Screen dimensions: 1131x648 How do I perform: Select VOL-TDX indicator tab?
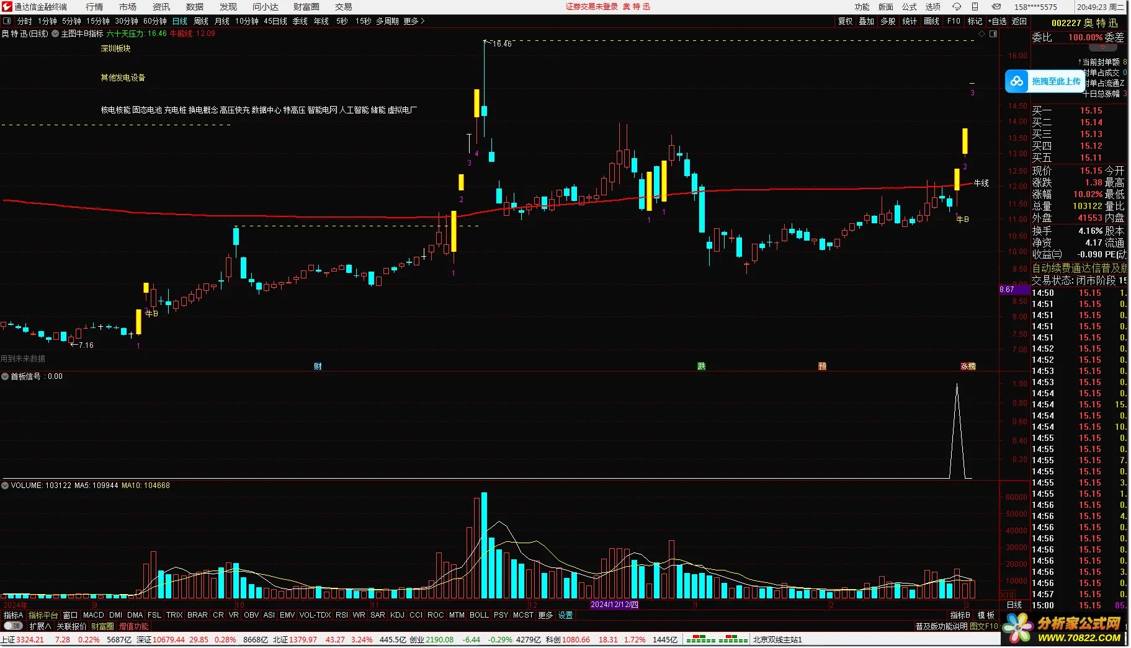pyautogui.click(x=315, y=616)
